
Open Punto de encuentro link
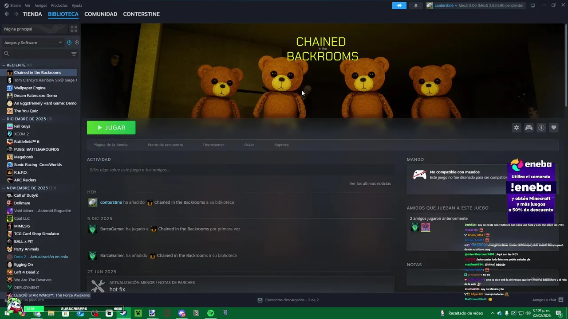pyautogui.click(x=166, y=145)
